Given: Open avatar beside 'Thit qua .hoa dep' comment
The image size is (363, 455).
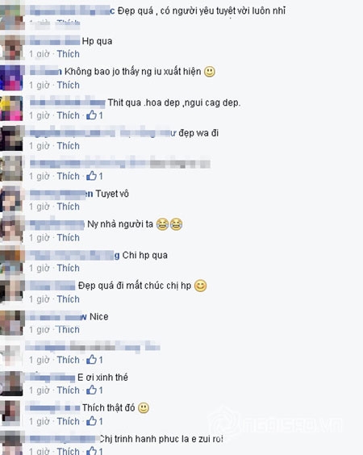Looking at the screenshot, I should coord(11,108).
